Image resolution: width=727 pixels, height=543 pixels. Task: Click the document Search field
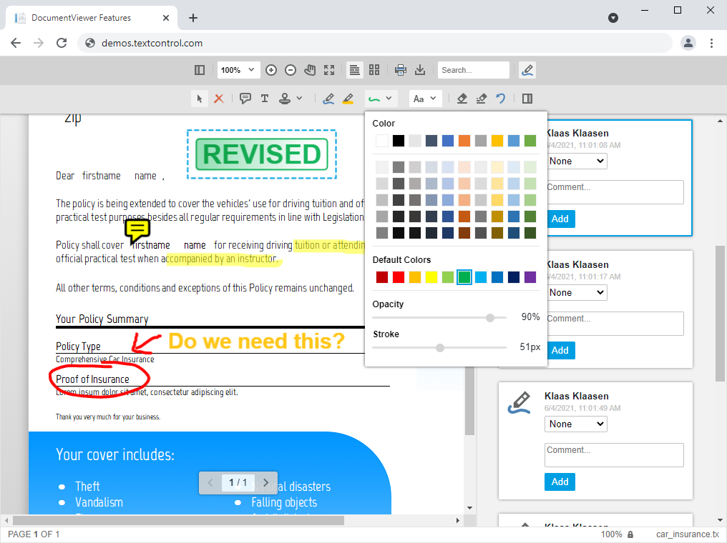473,70
